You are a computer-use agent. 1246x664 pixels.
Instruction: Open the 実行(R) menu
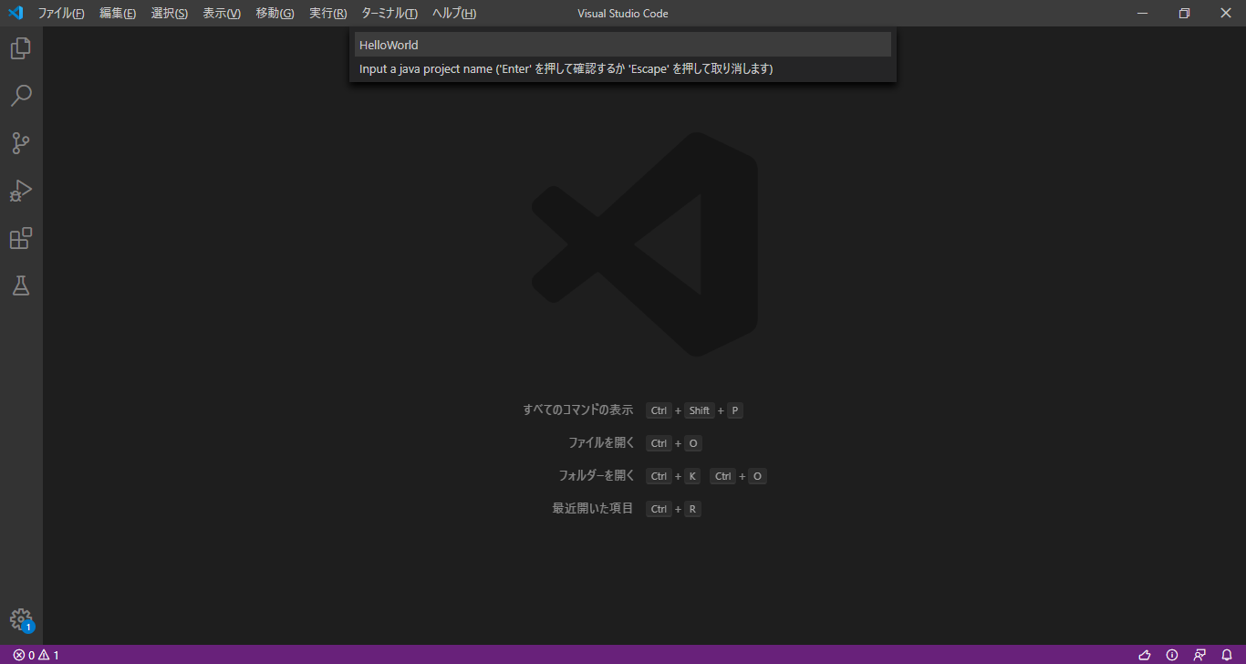pyautogui.click(x=327, y=13)
